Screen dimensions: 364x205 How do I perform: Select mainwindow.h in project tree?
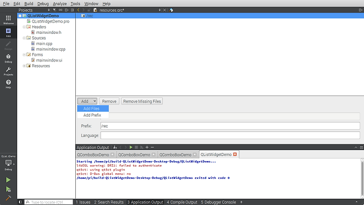coord(49,32)
